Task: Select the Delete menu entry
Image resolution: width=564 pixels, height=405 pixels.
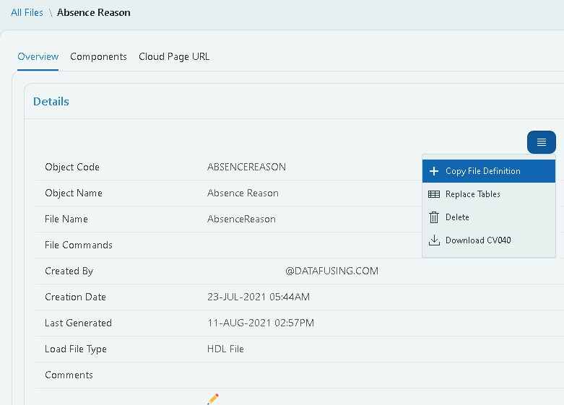Action: coord(489,217)
